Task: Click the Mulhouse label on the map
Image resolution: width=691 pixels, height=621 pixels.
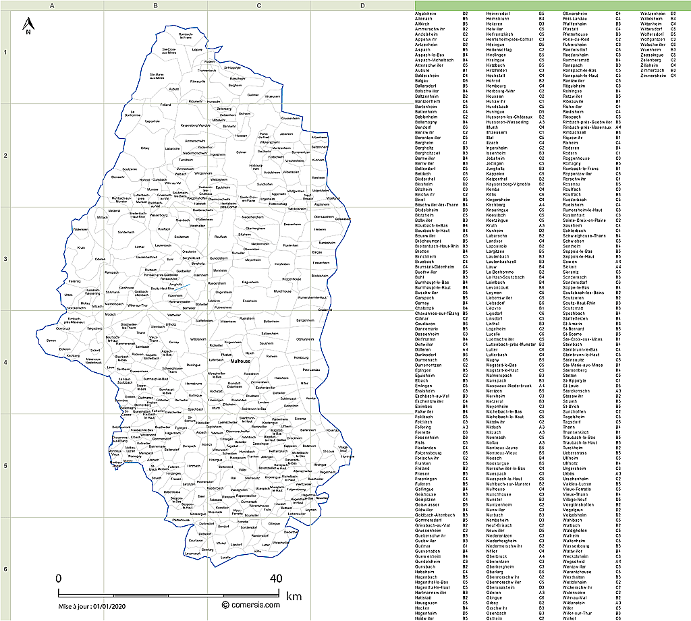Action: pos(240,361)
